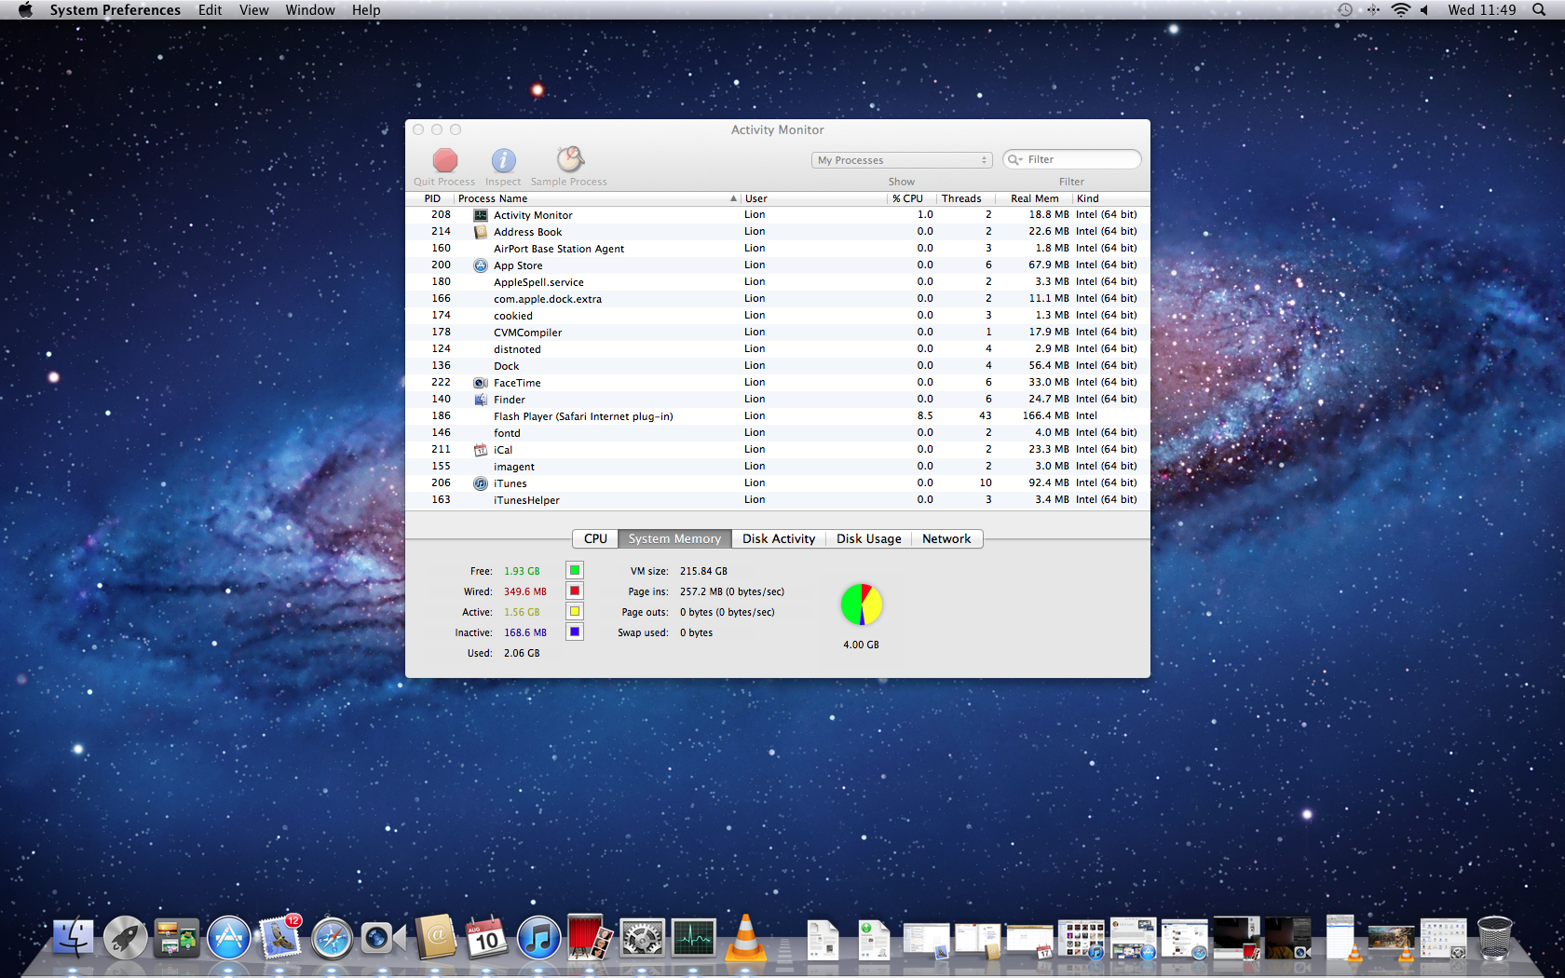Image resolution: width=1565 pixels, height=978 pixels.
Task: Open Spotlight search magnifying glass
Action: [1539, 10]
